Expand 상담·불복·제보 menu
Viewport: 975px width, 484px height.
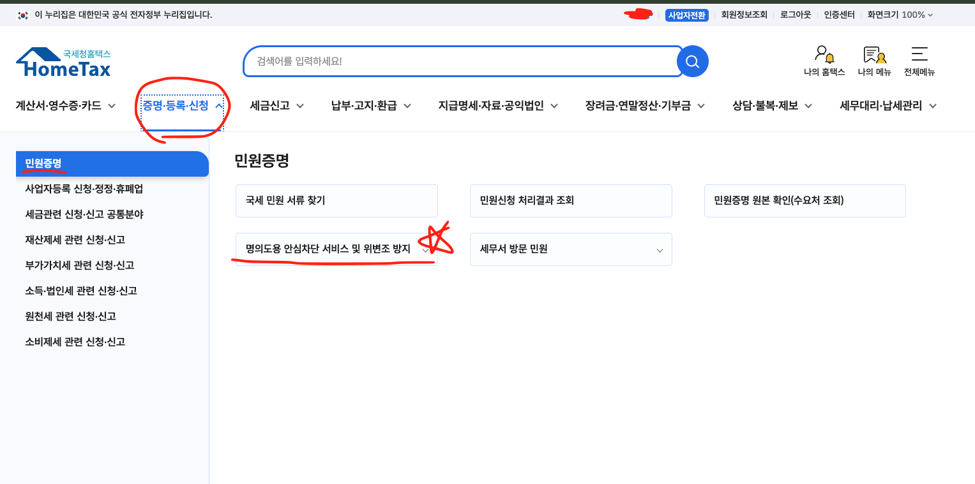[772, 106]
